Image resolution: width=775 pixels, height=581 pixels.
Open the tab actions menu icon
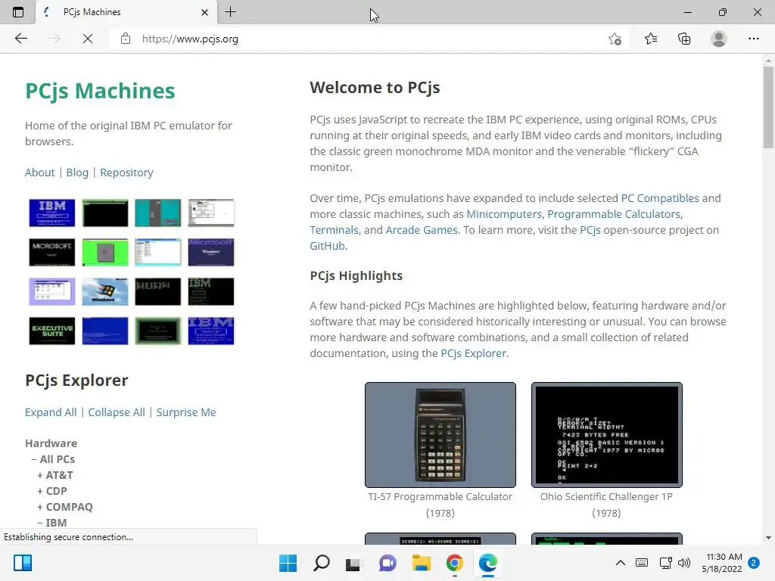point(18,12)
